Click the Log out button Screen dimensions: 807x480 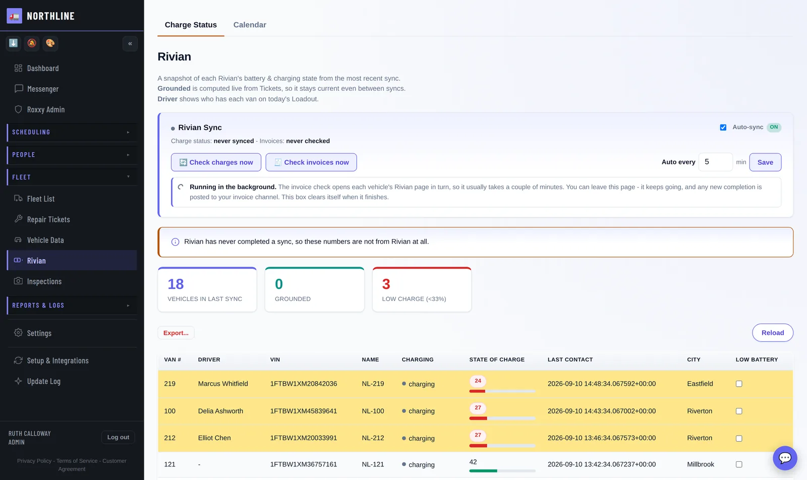point(118,437)
